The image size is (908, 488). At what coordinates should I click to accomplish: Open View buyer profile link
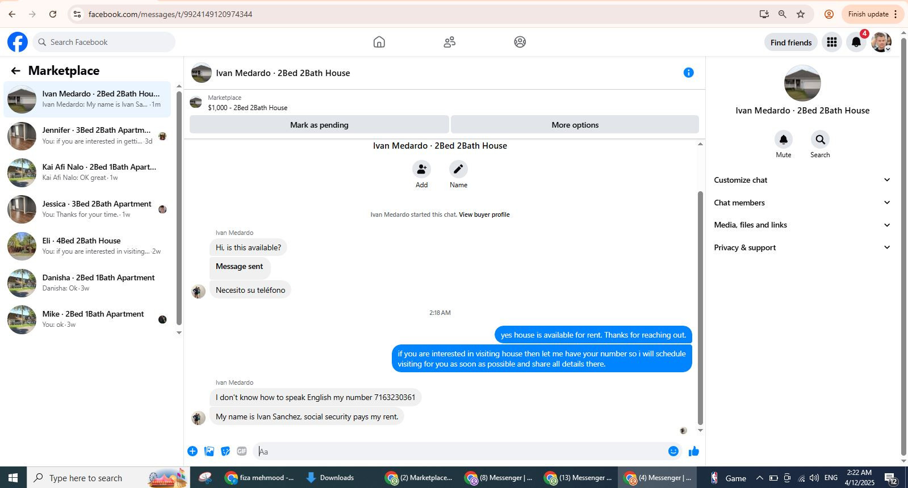pos(484,214)
